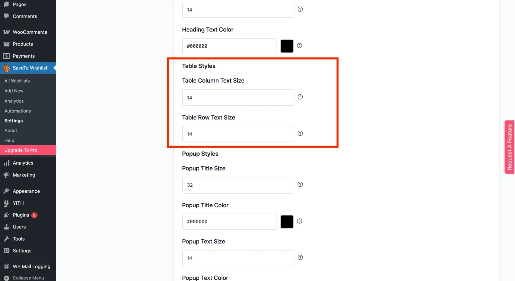Screen dimensions: 515x281
Task: Focus the Table Column Text Size field
Action: click(x=238, y=98)
